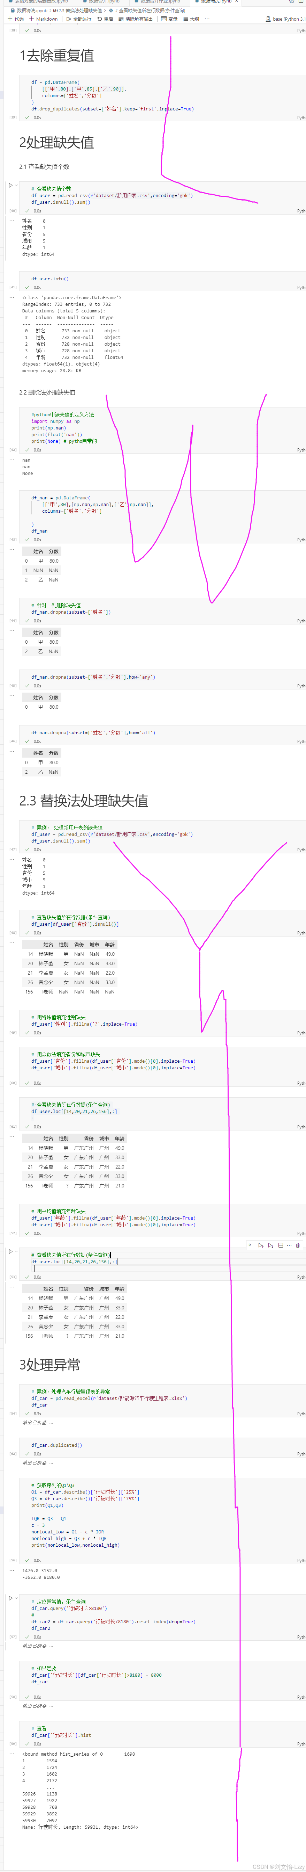The height and width of the screenshot is (1872, 306).
Task: Click the 3处理异常 heading
Action: (x=50, y=1365)
